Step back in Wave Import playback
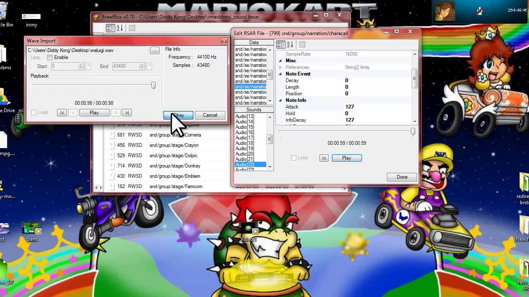Screen dimensions: 529x297 (x=73, y=113)
